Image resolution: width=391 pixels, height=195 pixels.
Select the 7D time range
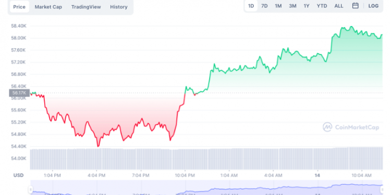click(x=264, y=6)
